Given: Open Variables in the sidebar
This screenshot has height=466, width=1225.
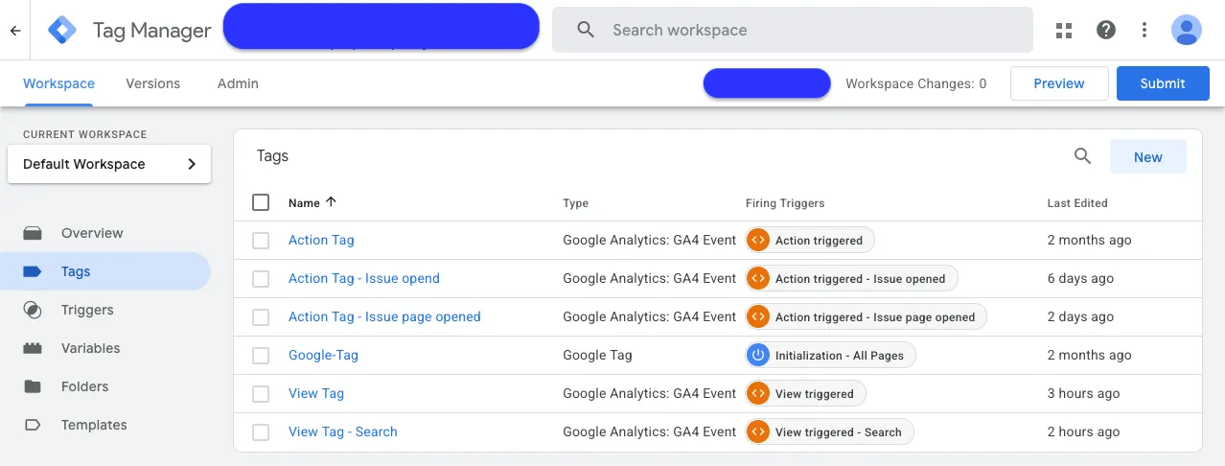Looking at the screenshot, I should (90, 348).
